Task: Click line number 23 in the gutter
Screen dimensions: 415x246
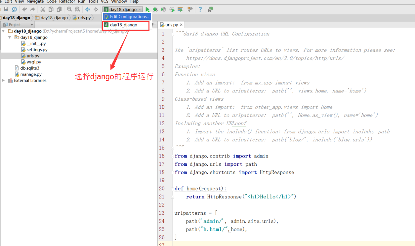Action: click(x=161, y=213)
